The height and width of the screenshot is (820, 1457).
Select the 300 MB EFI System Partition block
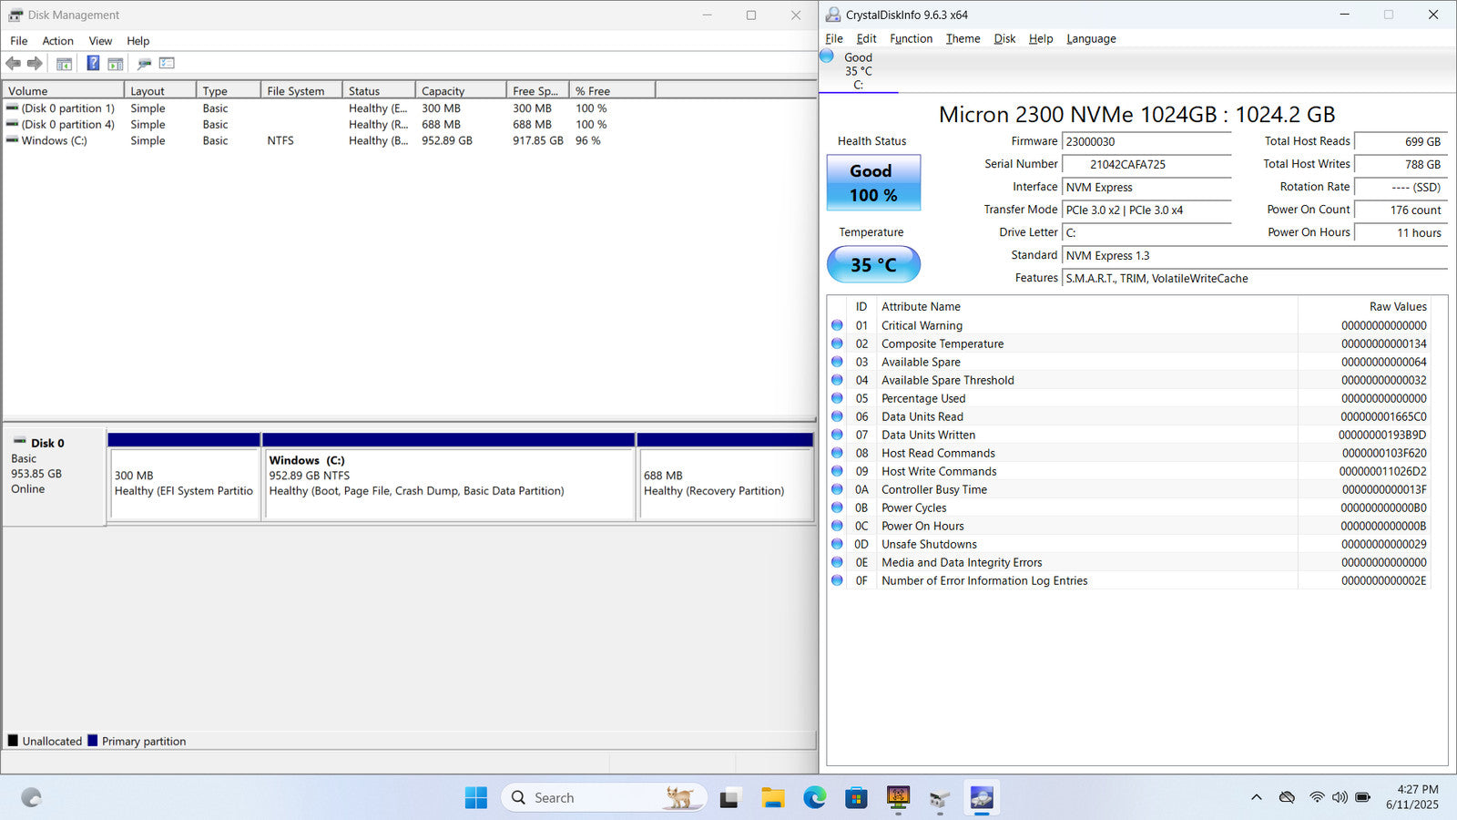[184, 476]
